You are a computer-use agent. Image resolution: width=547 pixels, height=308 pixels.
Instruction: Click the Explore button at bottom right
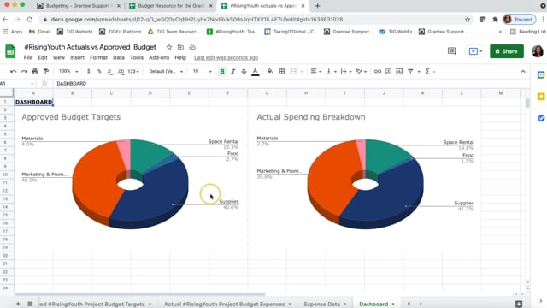(519, 304)
